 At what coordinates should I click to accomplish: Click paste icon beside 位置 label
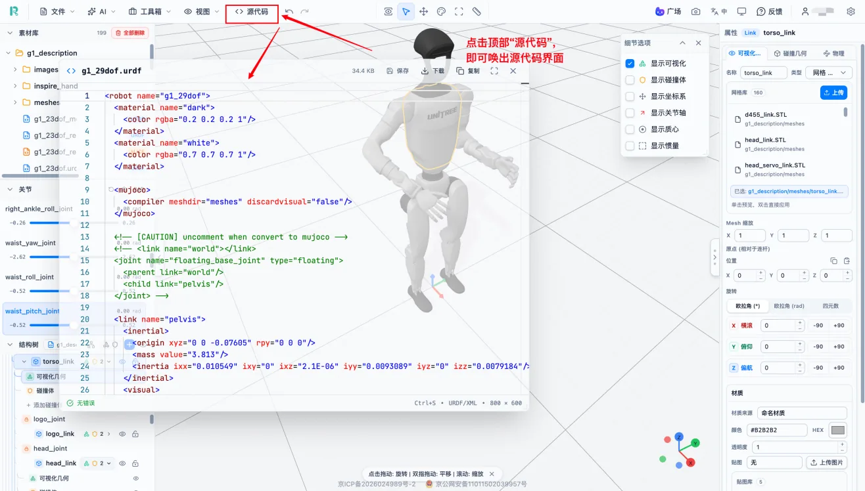click(x=847, y=261)
